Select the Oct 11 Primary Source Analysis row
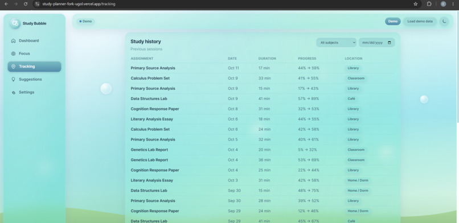 [x=263, y=68]
